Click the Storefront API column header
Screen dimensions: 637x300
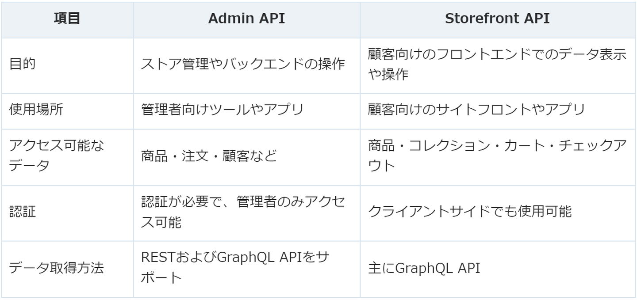click(497, 19)
